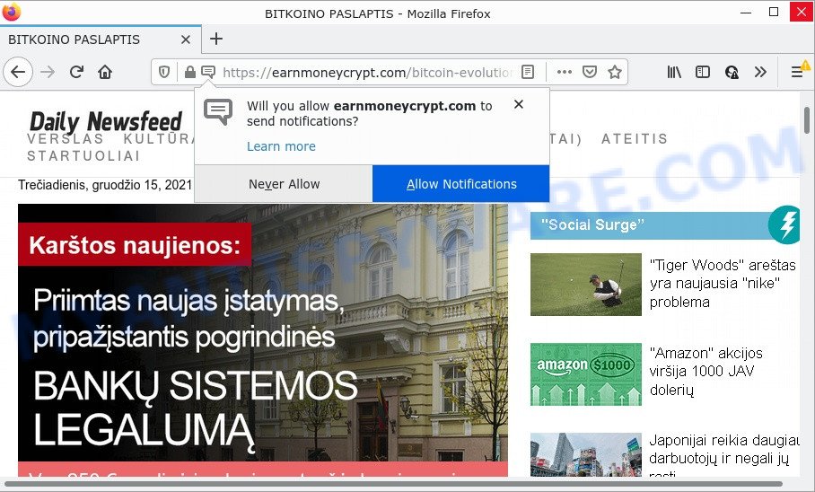
Task: Choose Never Allow notifications
Action: pos(284,183)
